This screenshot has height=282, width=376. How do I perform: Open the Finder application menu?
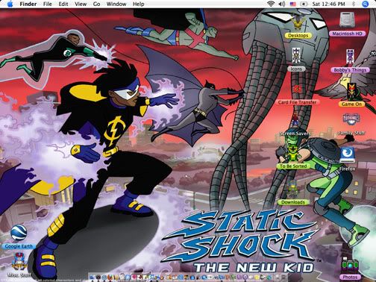click(28, 4)
